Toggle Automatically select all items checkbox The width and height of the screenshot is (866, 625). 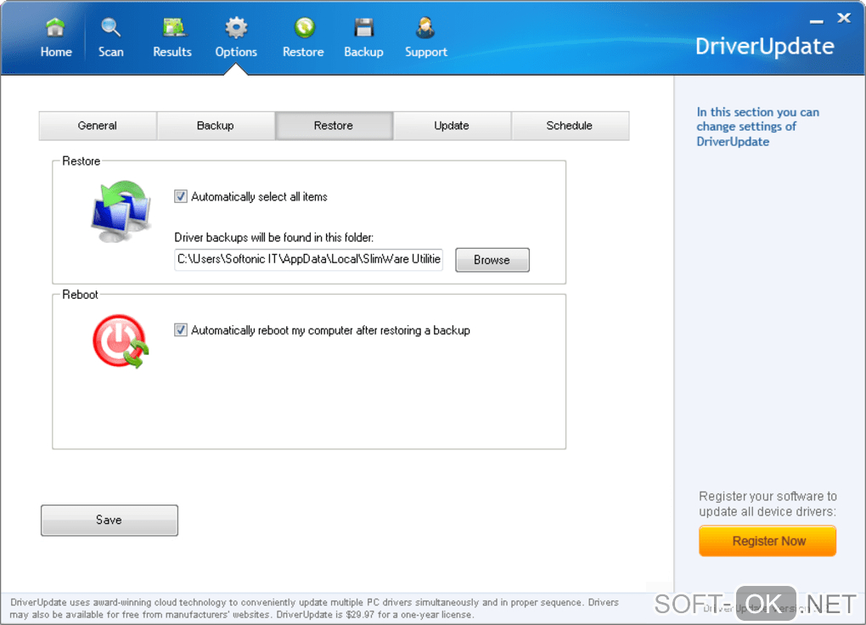[x=181, y=196]
